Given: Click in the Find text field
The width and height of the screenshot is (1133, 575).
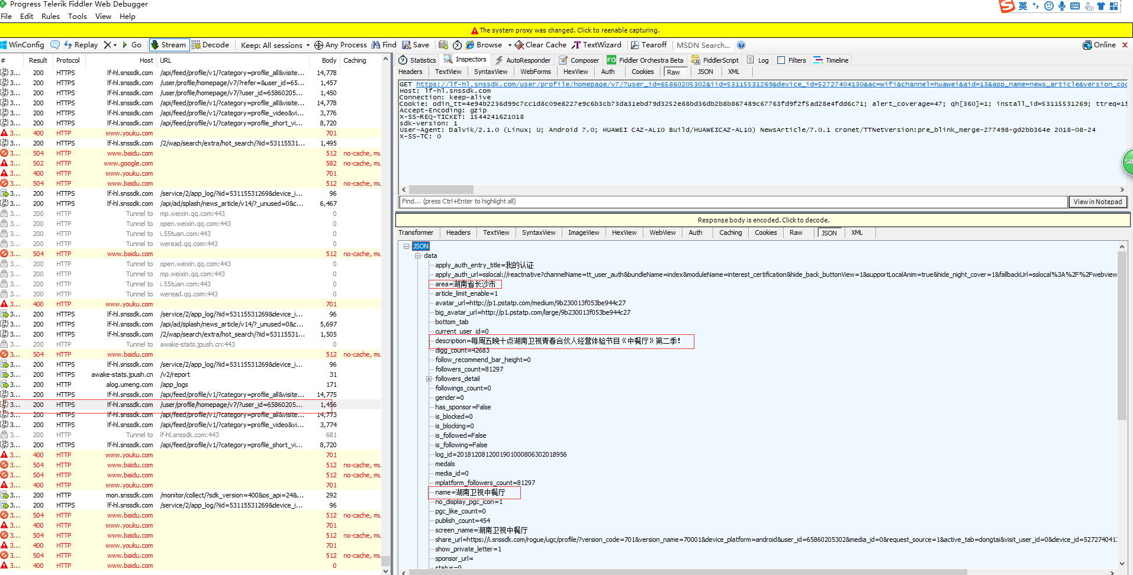Looking at the screenshot, I should click(x=733, y=202).
